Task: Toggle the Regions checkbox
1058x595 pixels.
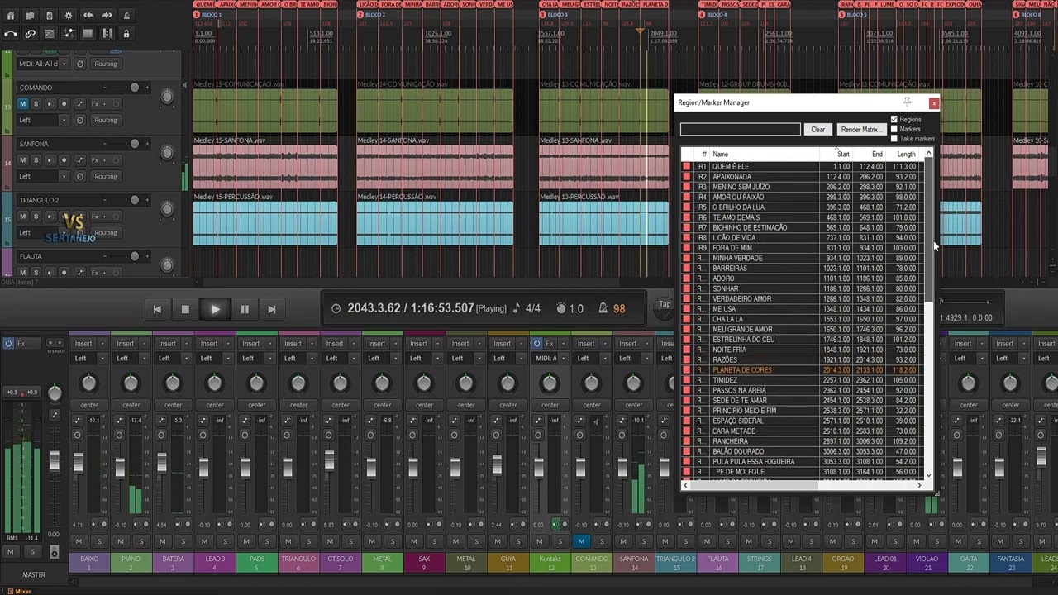Action: 894,120
